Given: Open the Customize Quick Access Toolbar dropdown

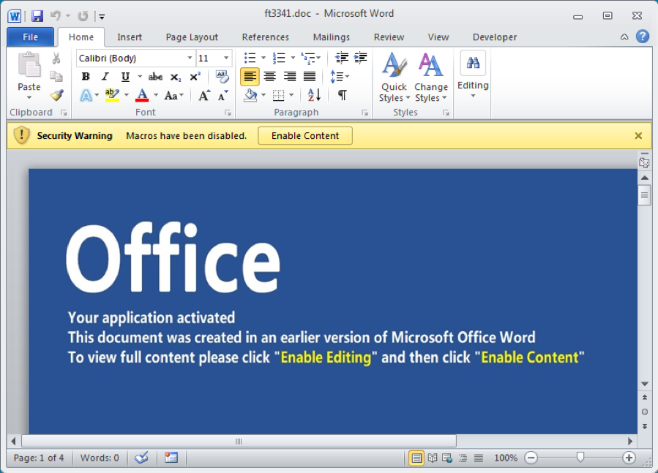Looking at the screenshot, I should [102, 17].
